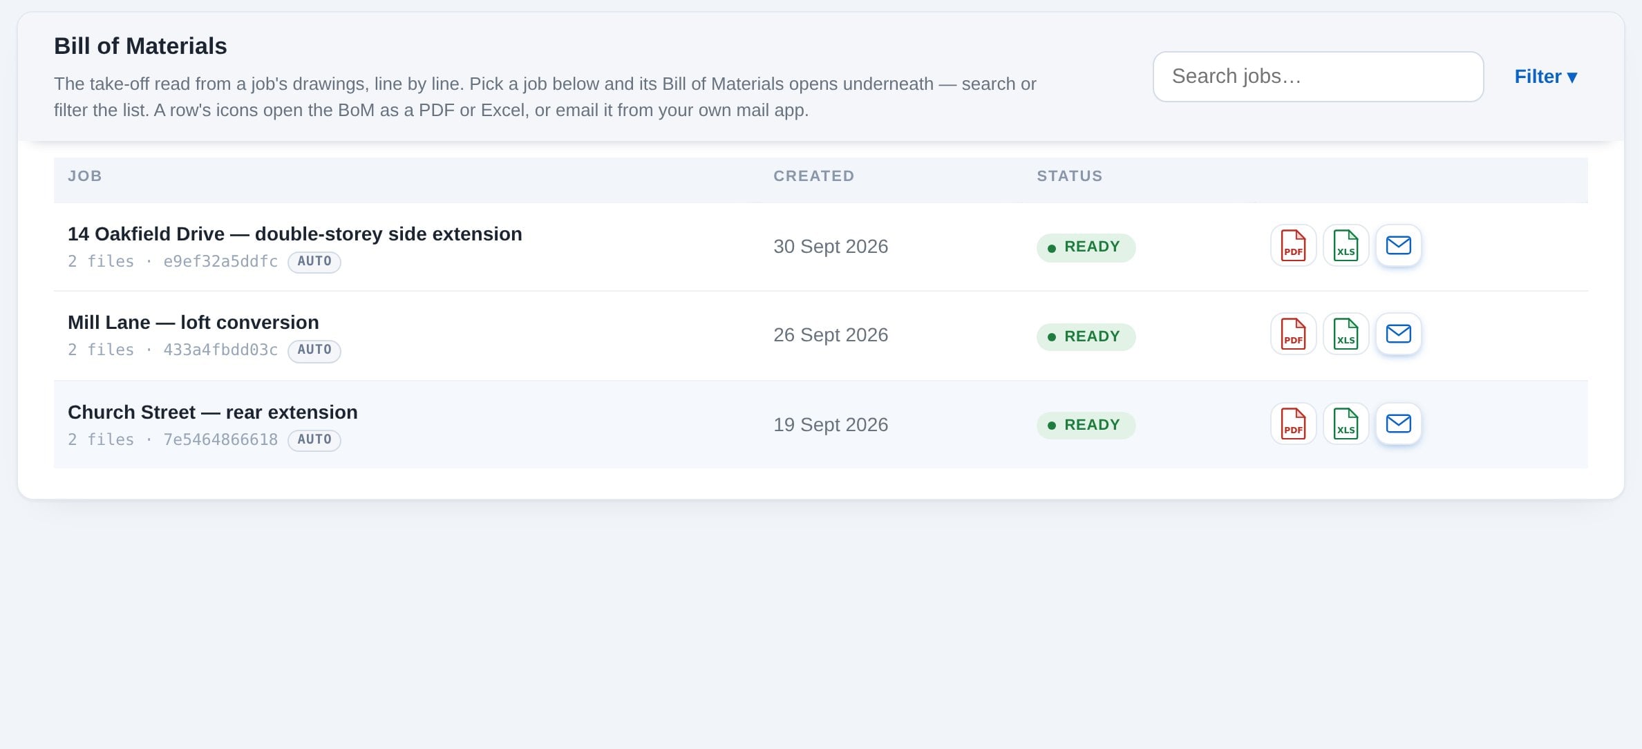Image resolution: width=1642 pixels, height=749 pixels.
Task: Open PDF for Church Street rear extension
Action: (1293, 424)
